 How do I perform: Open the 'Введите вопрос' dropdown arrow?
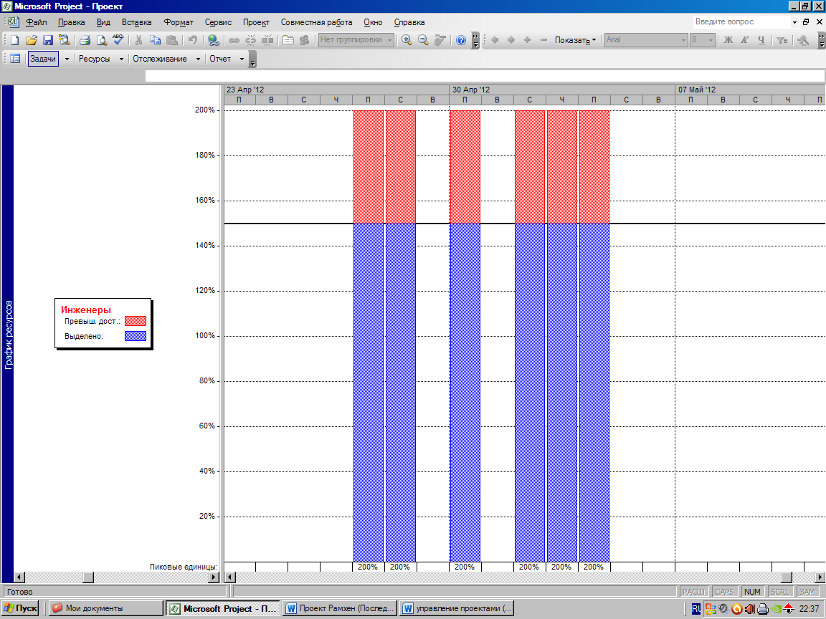(x=795, y=22)
